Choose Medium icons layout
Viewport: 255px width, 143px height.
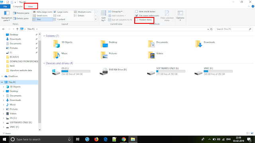click(x=82, y=12)
